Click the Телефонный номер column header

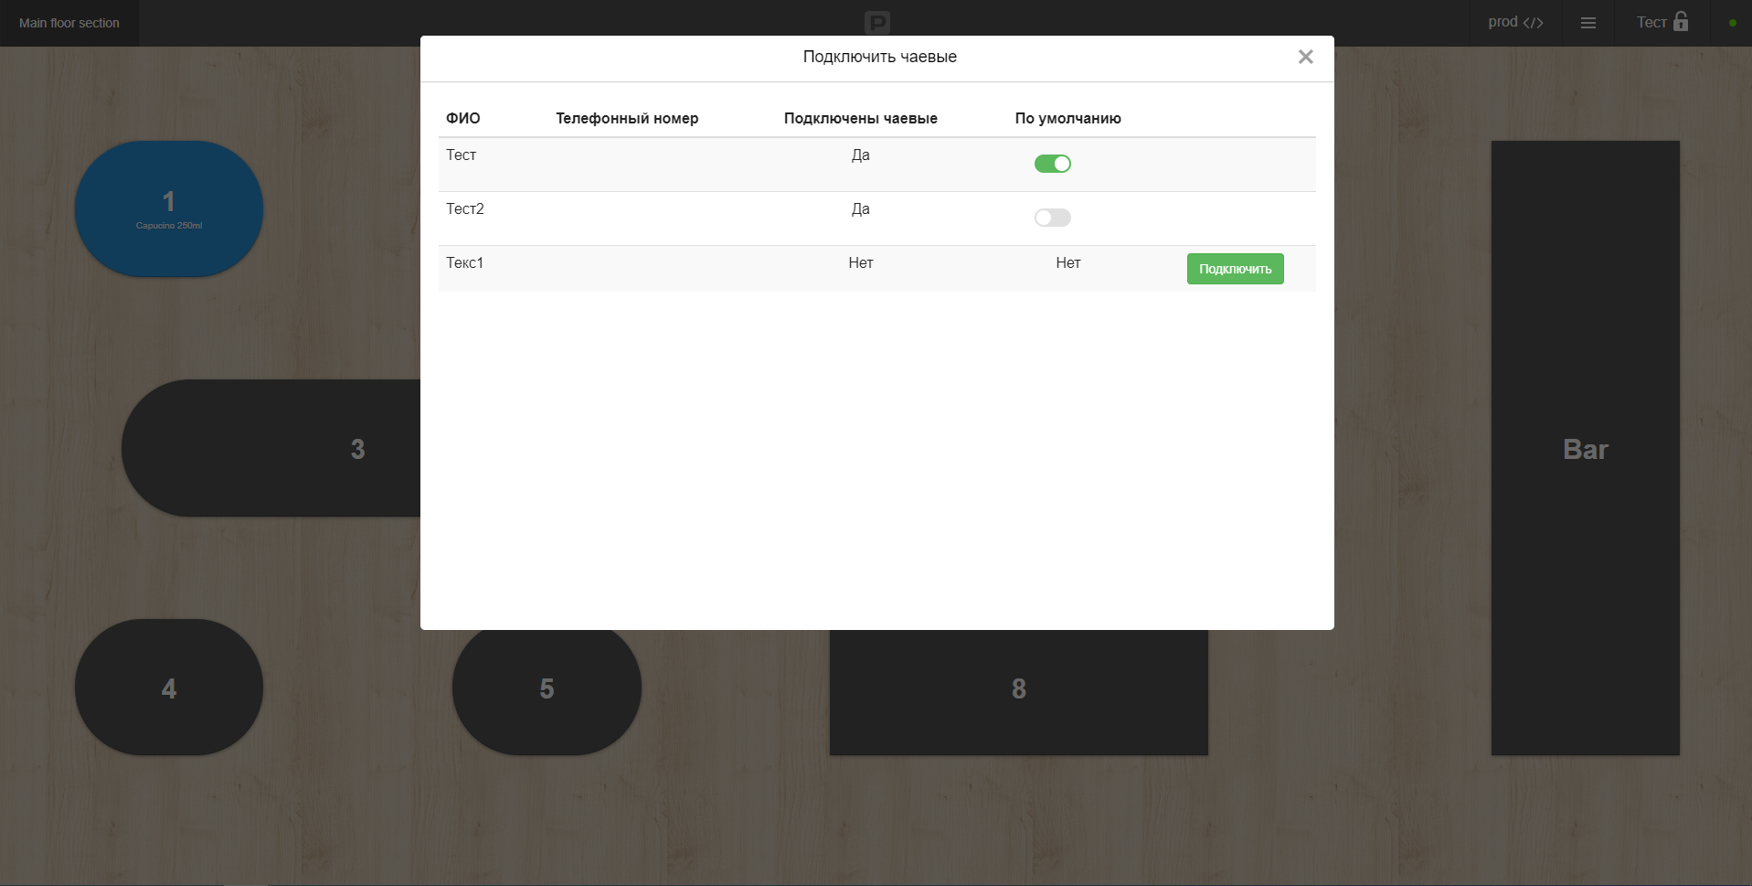(x=627, y=118)
